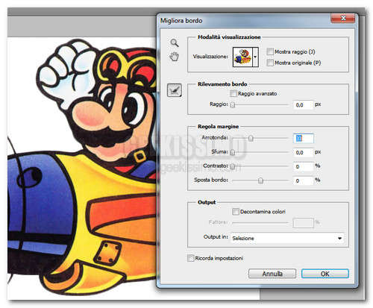Viewport: 373px width, 308px height.
Task: Select the Zoom magnifier tool
Action: (175, 43)
